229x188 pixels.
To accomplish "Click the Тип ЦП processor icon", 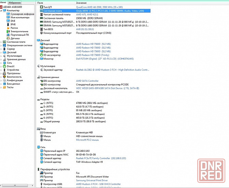I will point(41,7).
